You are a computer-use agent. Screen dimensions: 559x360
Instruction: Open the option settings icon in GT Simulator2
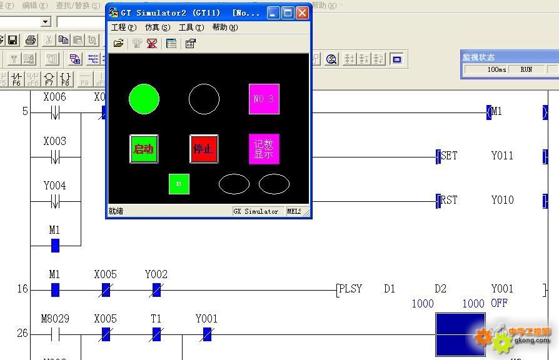click(x=190, y=44)
